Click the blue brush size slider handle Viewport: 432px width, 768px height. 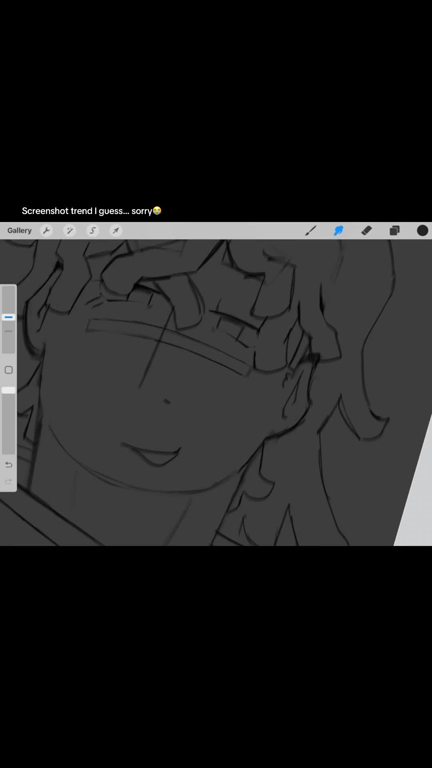(x=8, y=317)
